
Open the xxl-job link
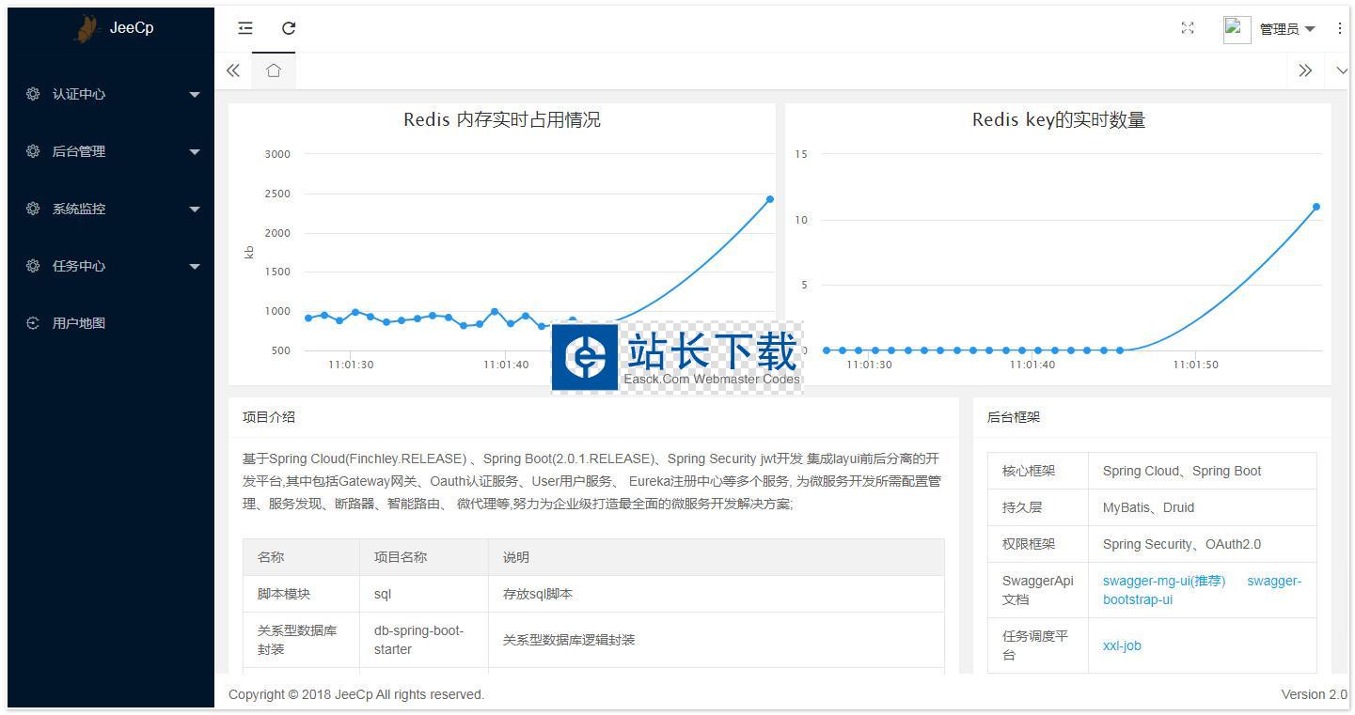[x=1122, y=645]
